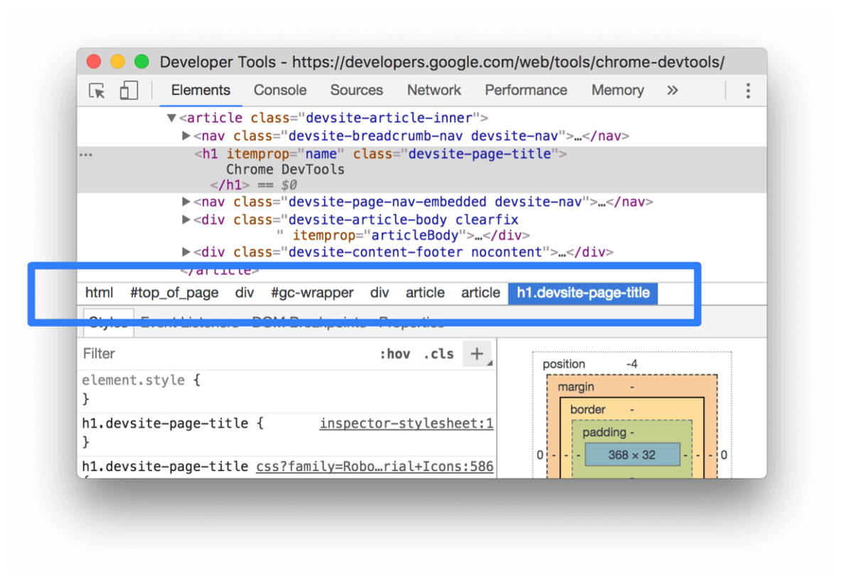Close the Developer Tools window
The image size is (853, 584).
coord(95,62)
